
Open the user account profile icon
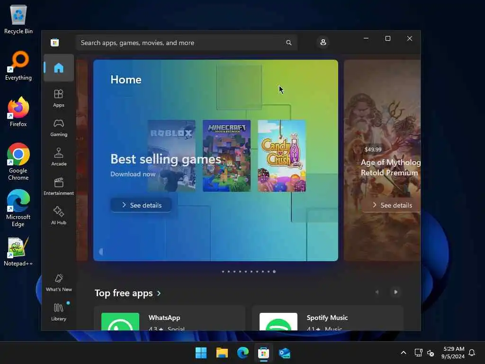(323, 42)
